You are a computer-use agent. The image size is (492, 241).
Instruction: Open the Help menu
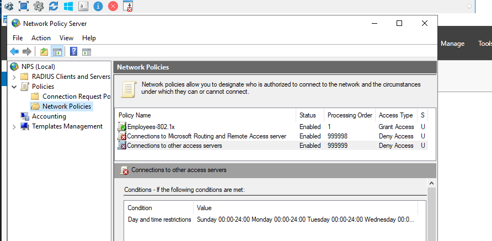tap(89, 38)
